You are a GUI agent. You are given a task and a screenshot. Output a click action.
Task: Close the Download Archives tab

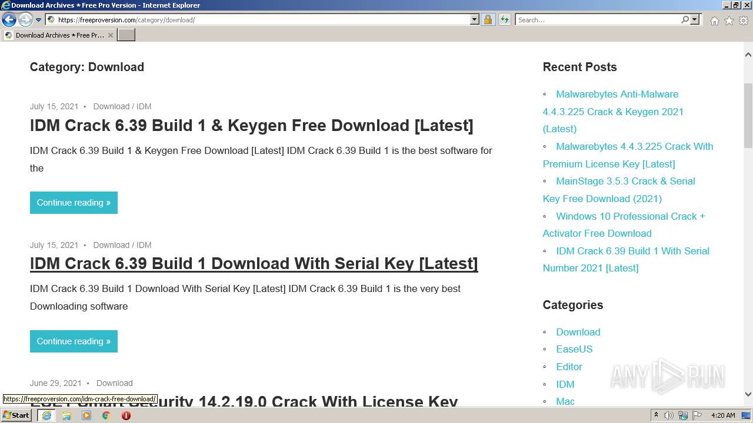(111, 35)
